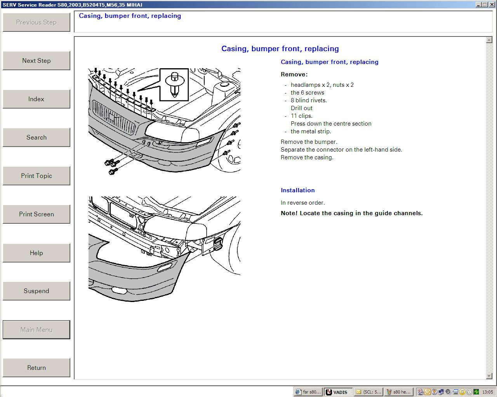Click the 'Drill out' line
Viewport: 497px width, 397px height.
(302, 108)
